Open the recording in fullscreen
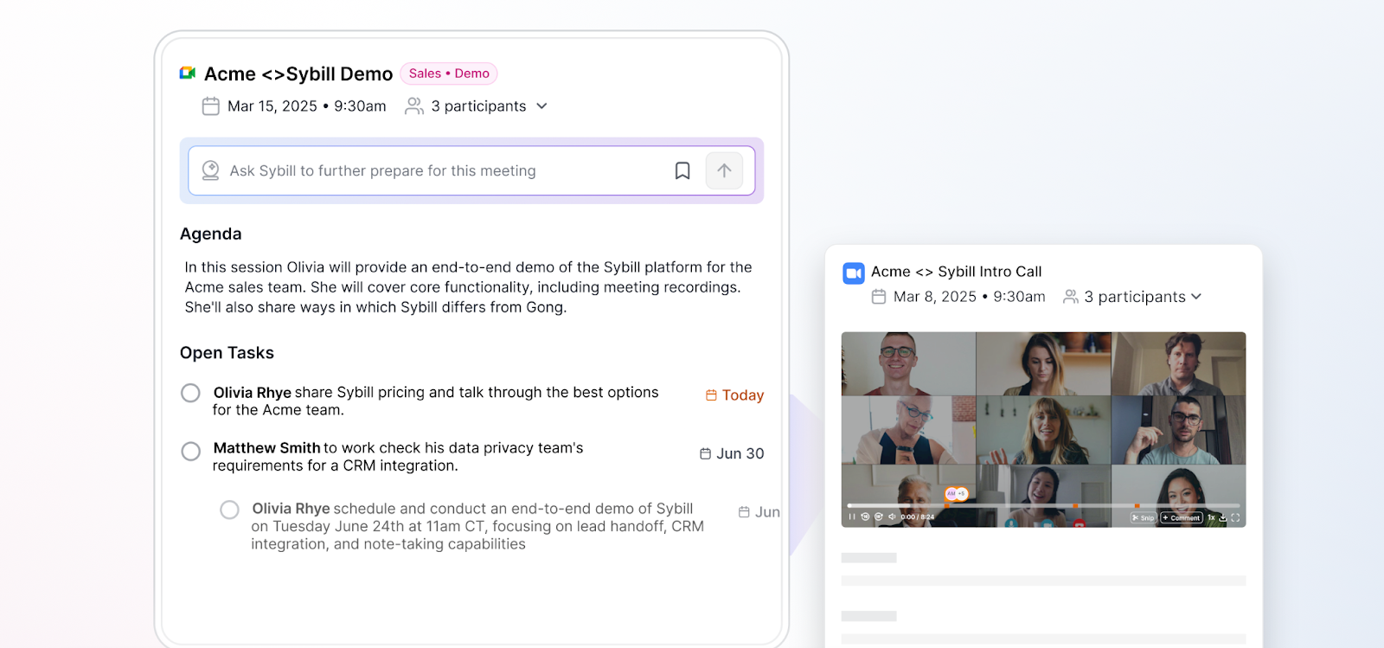This screenshot has width=1384, height=648. click(1235, 518)
